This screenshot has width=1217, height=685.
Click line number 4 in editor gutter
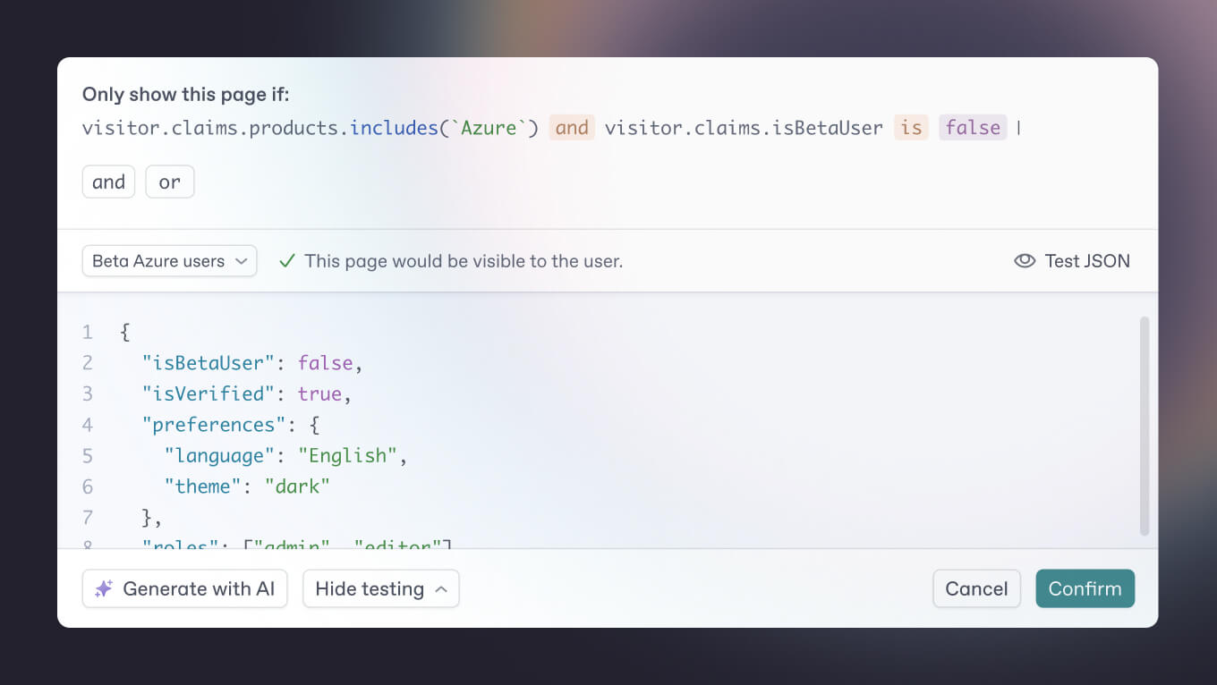click(x=88, y=425)
